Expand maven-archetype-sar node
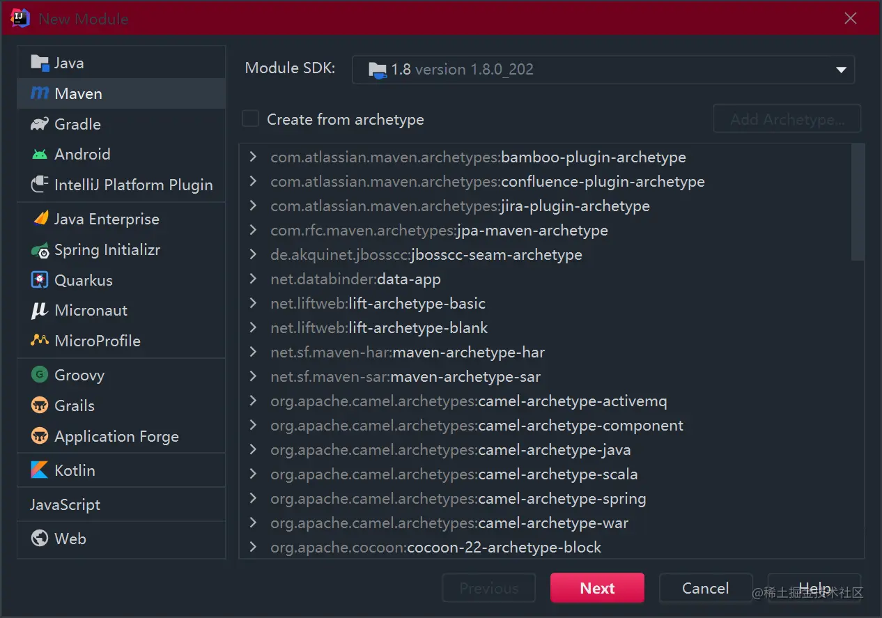The width and height of the screenshot is (882, 618). coord(254,377)
